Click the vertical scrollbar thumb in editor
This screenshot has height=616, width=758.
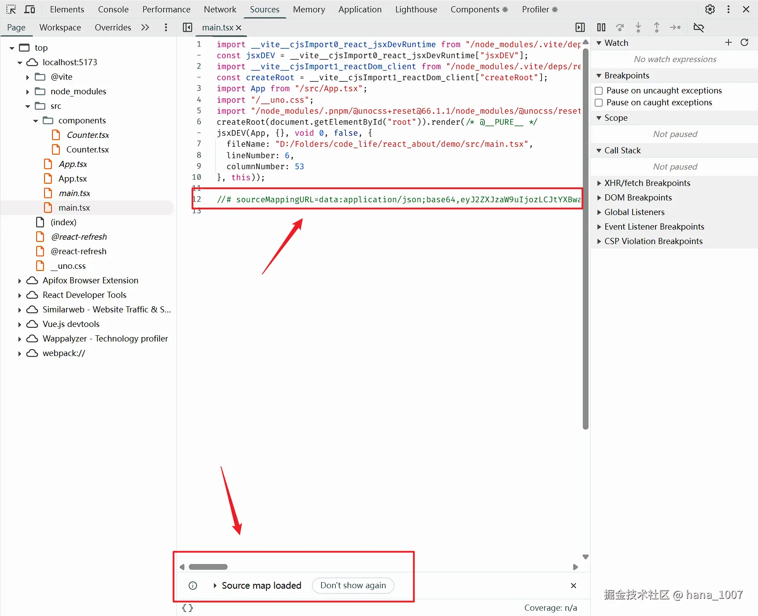click(x=585, y=238)
